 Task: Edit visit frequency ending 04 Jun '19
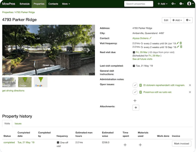(178, 43)
